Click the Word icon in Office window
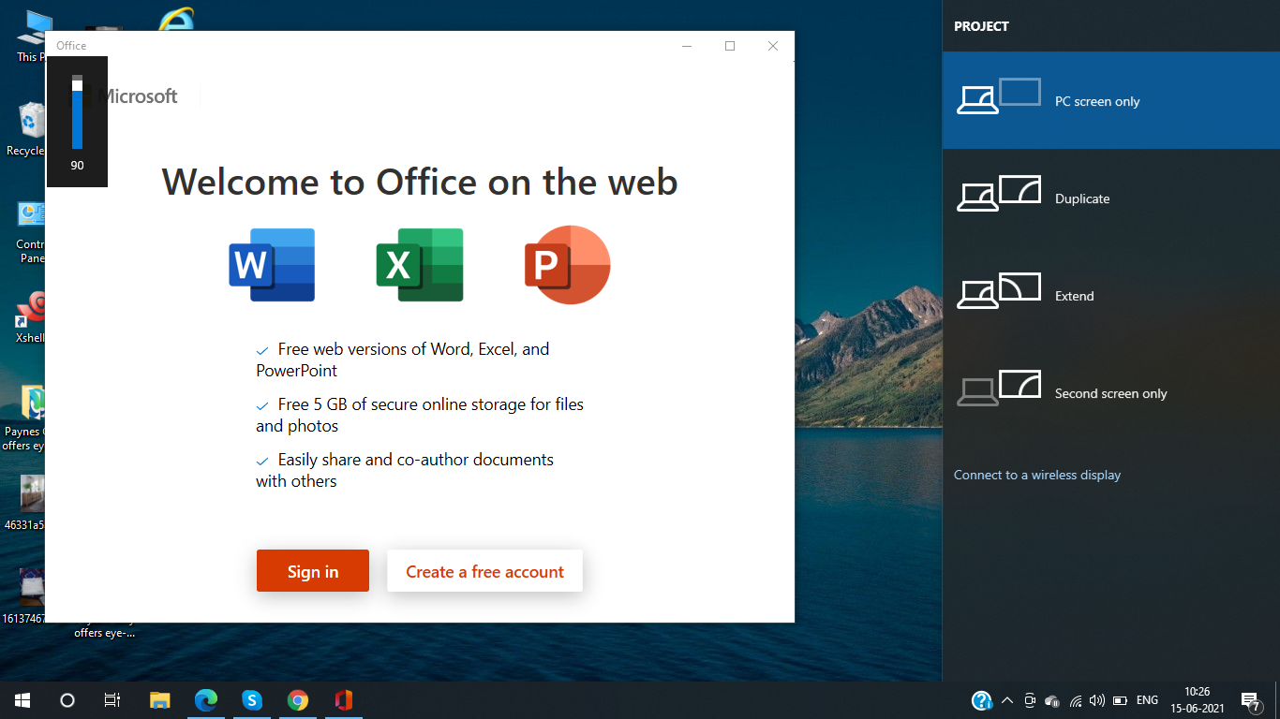Viewport: 1280px width, 719px height. 272,265
